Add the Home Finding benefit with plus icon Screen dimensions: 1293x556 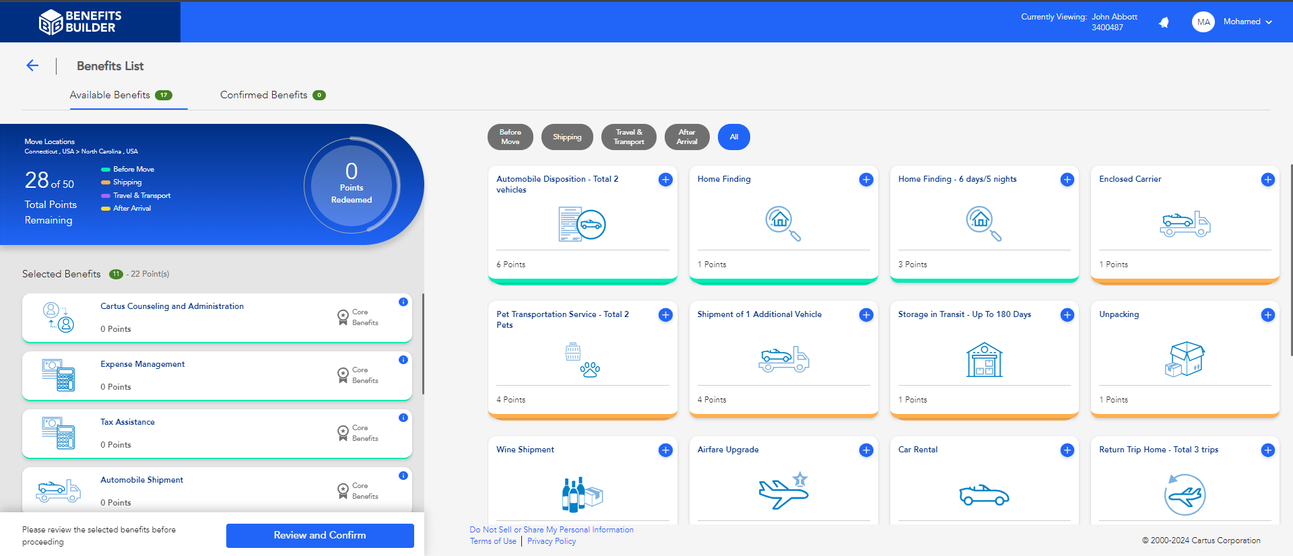click(866, 180)
